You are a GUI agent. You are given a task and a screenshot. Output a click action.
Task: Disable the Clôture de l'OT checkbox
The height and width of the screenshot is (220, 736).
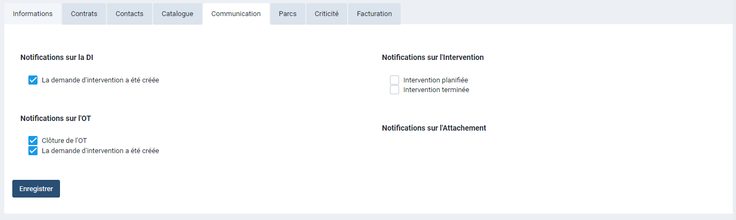click(x=33, y=141)
